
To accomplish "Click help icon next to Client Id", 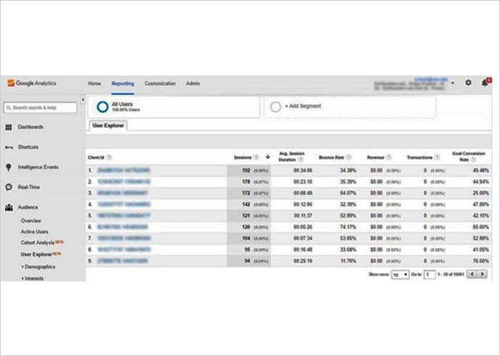I will [x=109, y=157].
